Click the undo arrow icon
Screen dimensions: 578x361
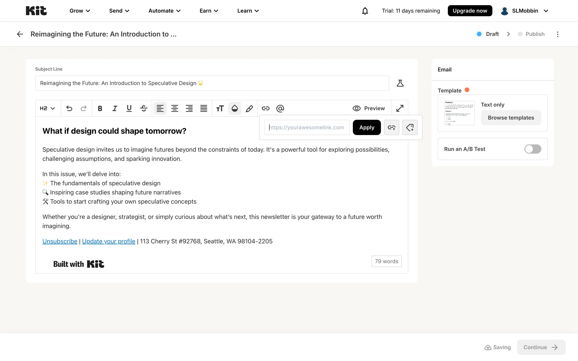tap(69, 108)
